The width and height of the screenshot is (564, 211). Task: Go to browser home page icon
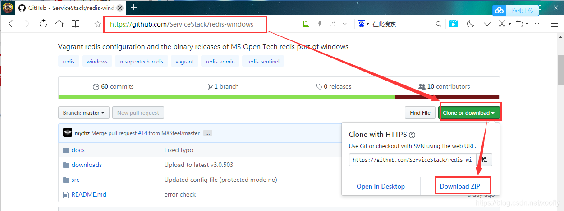click(60, 24)
